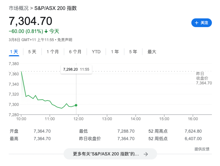
Task: Switch to the YTD tab
Action: coord(96,52)
